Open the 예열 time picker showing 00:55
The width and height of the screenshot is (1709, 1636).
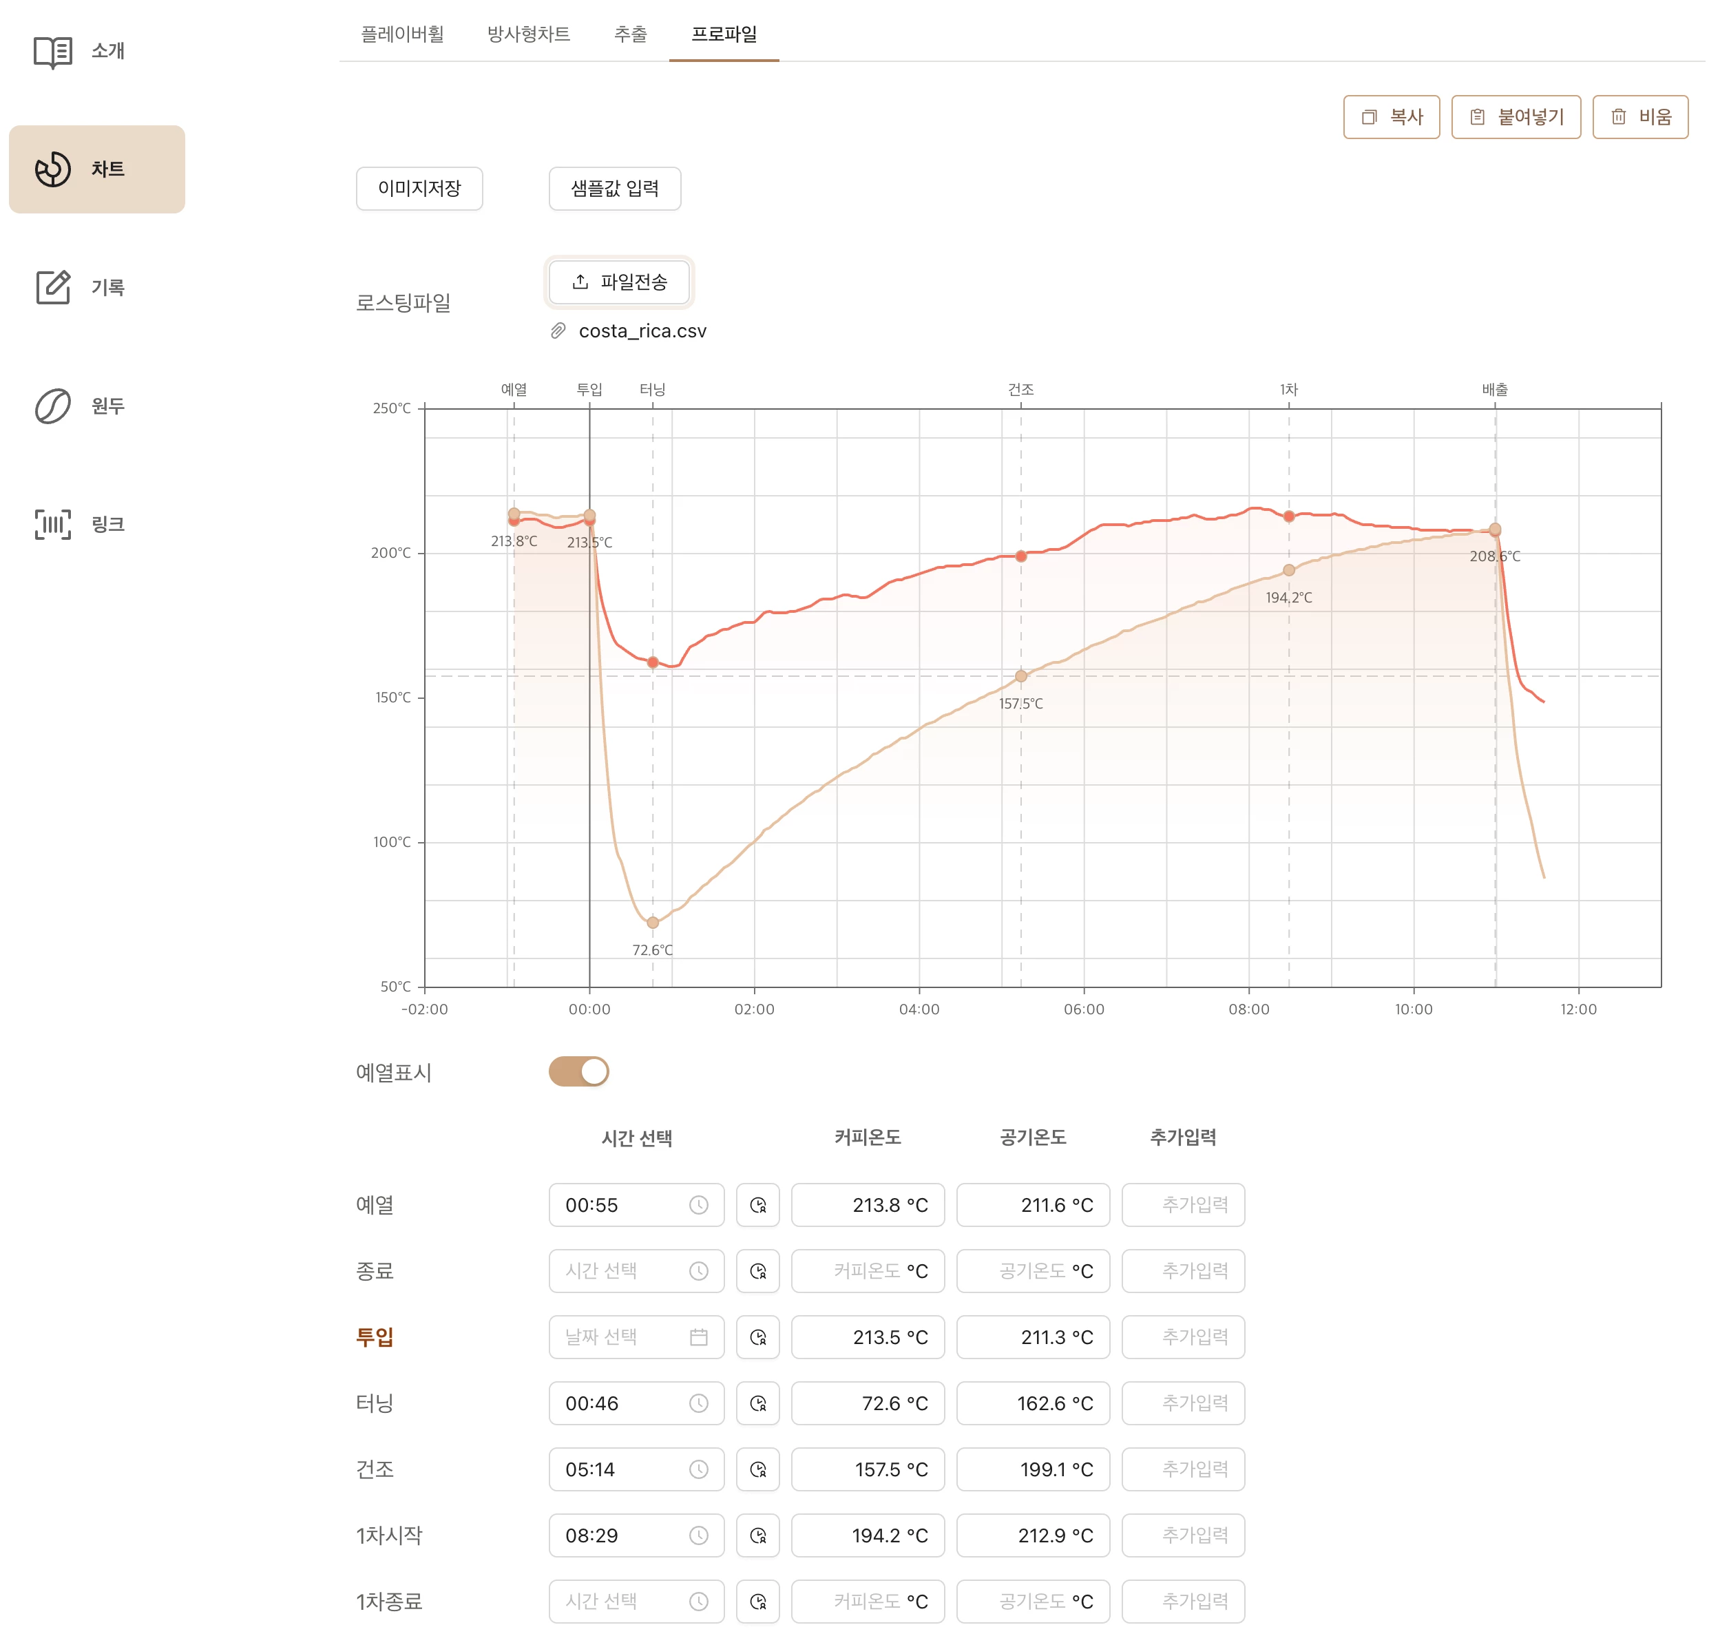coord(636,1204)
